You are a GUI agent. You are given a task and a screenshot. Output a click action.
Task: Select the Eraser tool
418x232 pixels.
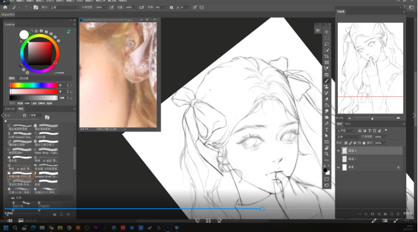coord(327,99)
